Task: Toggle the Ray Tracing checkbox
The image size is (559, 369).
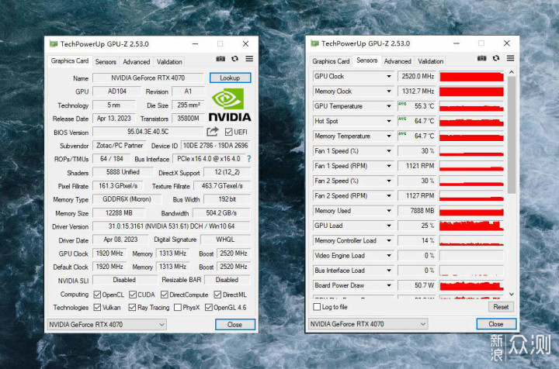Action: [x=132, y=307]
